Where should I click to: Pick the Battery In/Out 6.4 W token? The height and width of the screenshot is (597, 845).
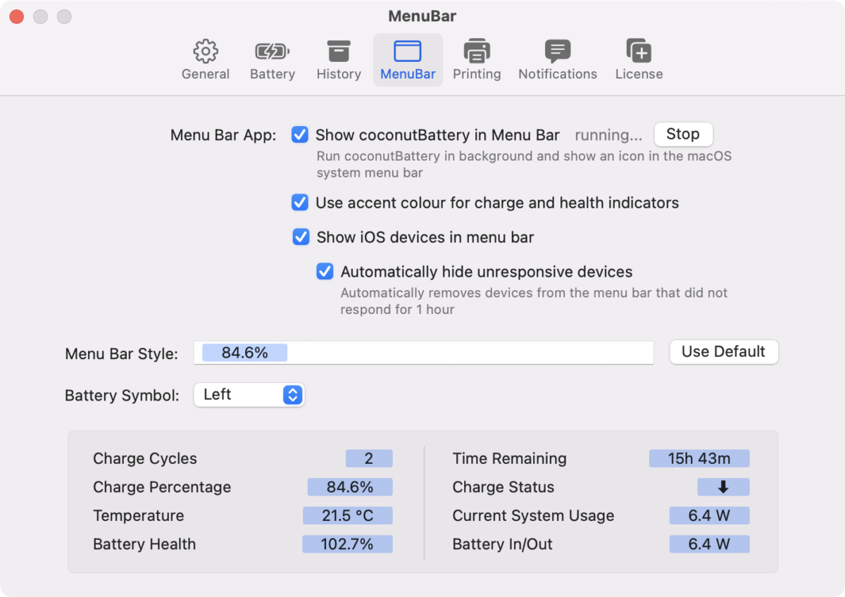pos(709,544)
